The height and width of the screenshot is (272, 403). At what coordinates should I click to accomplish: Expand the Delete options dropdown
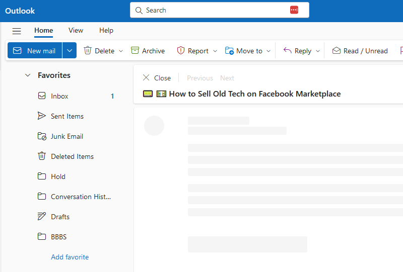click(x=121, y=51)
